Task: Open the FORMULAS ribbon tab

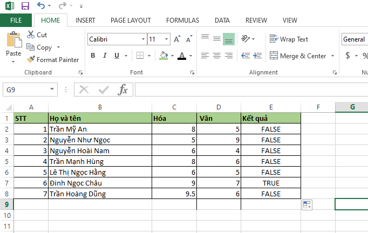Action: [182, 20]
